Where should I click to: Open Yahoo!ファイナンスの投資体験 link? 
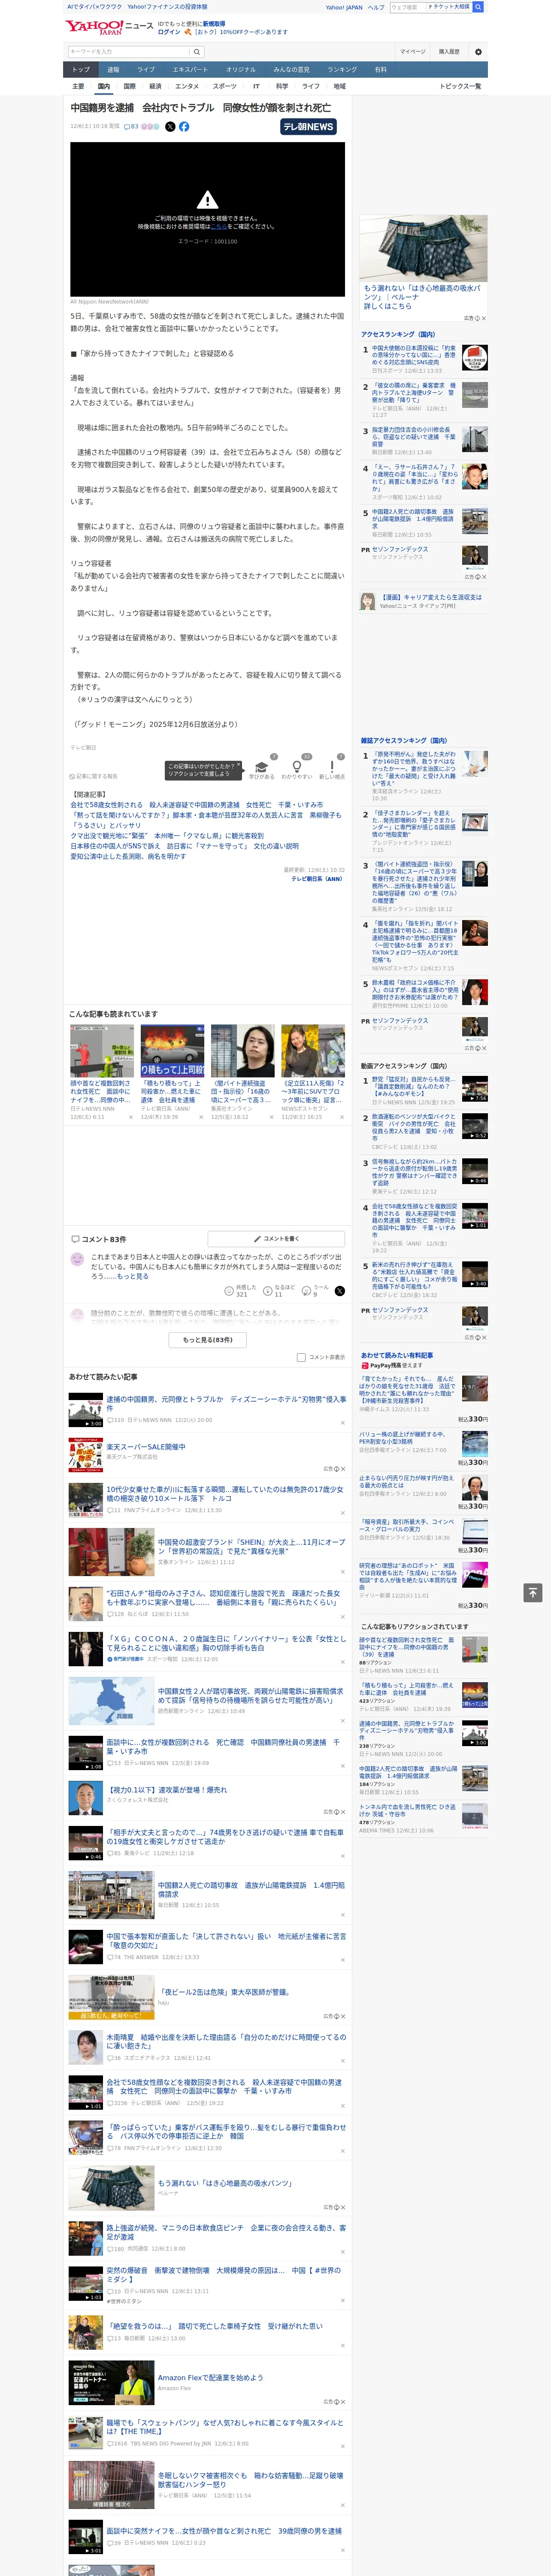point(167,7)
